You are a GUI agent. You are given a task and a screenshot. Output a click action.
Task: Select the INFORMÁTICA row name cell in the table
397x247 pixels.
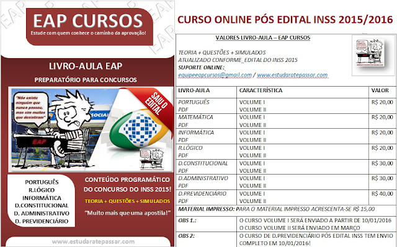tap(206, 136)
